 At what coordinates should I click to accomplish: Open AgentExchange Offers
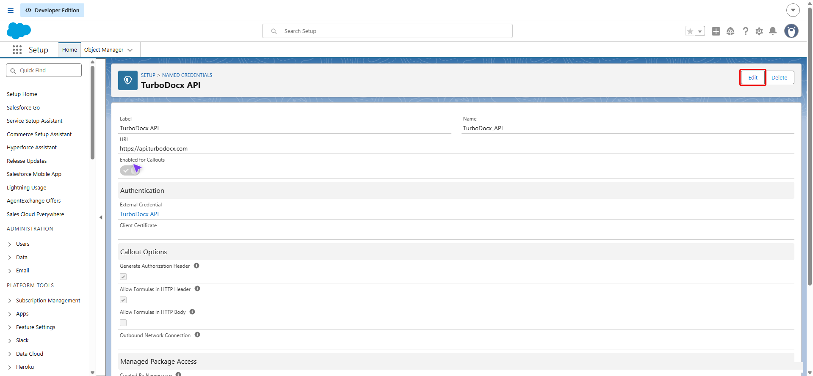[x=34, y=201]
